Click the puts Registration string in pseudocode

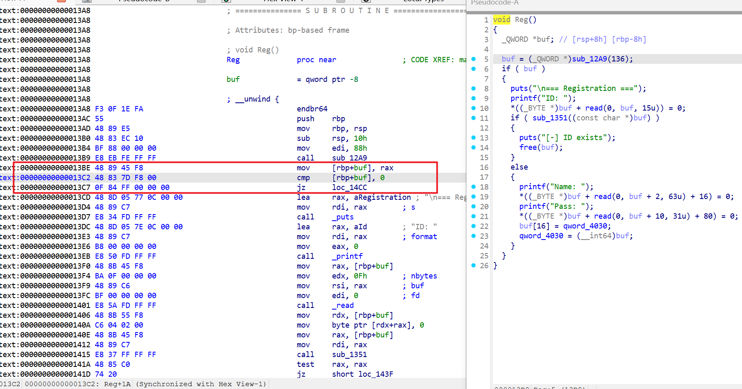tap(578, 88)
